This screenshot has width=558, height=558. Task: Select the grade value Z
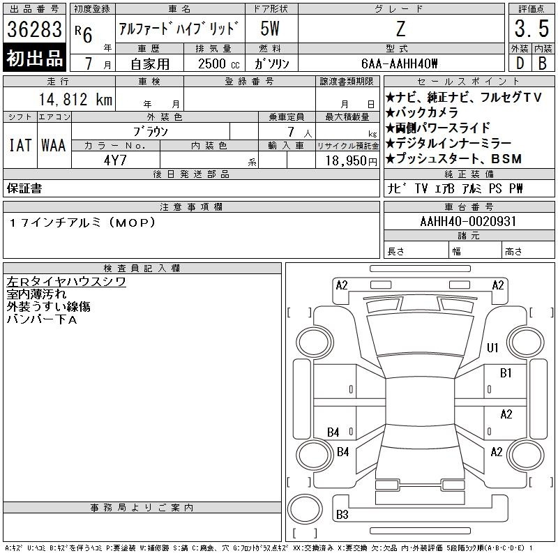point(400,29)
